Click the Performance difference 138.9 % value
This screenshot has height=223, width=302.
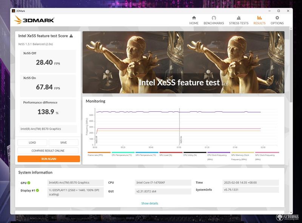click(x=48, y=112)
